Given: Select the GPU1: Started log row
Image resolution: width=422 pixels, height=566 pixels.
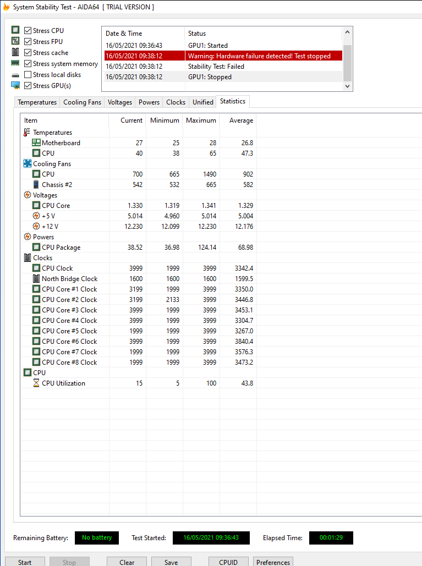Looking at the screenshot, I should click(x=223, y=46).
